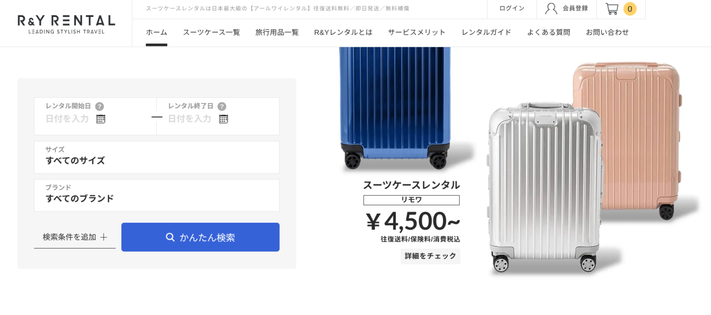Click the help icon beside レンタル終了日
Screen dimensions: 711x315
coord(222,106)
